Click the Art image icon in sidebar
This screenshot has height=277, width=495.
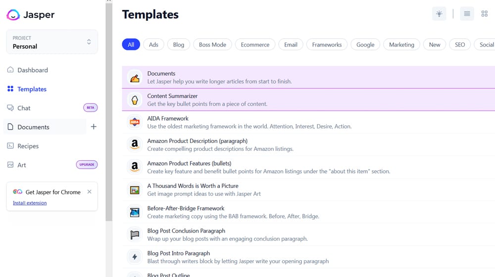pyautogui.click(x=10, y=165)
